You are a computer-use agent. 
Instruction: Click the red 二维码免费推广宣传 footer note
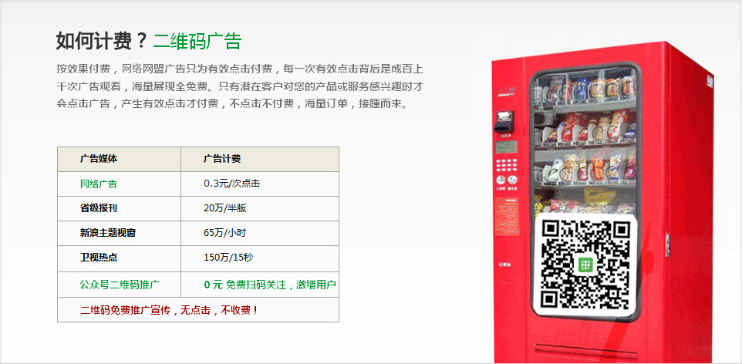click(x=170, y=310)
